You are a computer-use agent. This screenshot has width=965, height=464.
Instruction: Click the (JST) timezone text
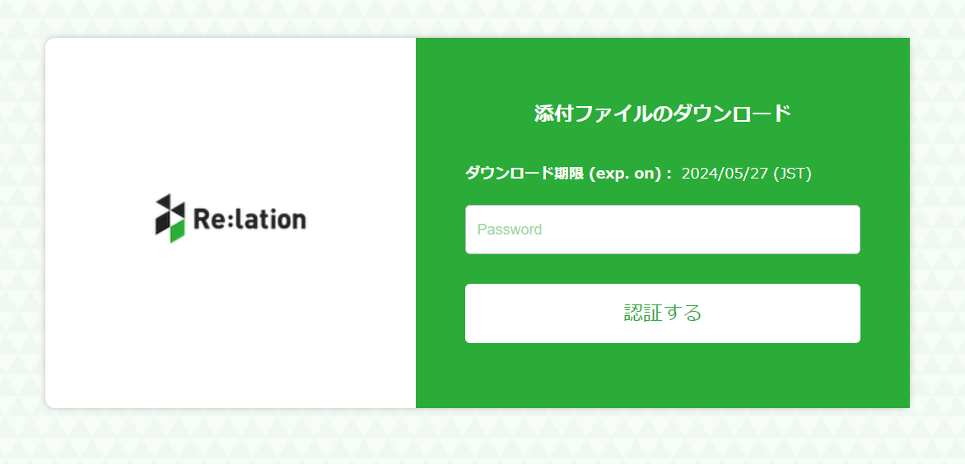pyautogui.click(x=792, y=174)
